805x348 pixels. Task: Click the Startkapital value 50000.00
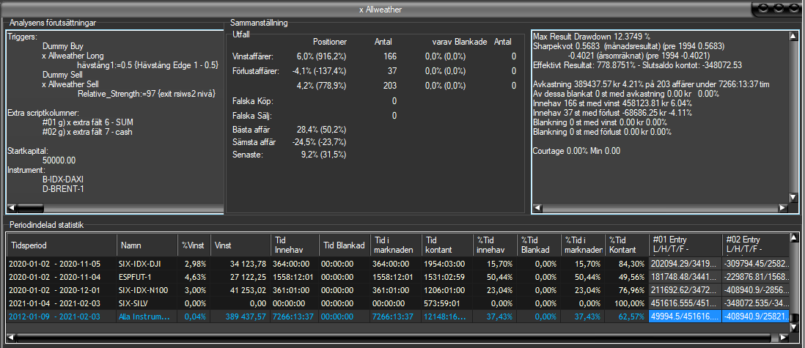click(59, 159)
